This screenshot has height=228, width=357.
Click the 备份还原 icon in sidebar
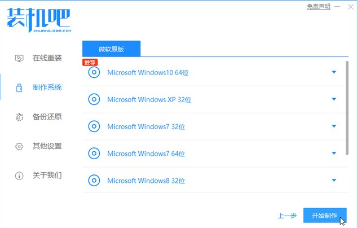click(19, 117)
